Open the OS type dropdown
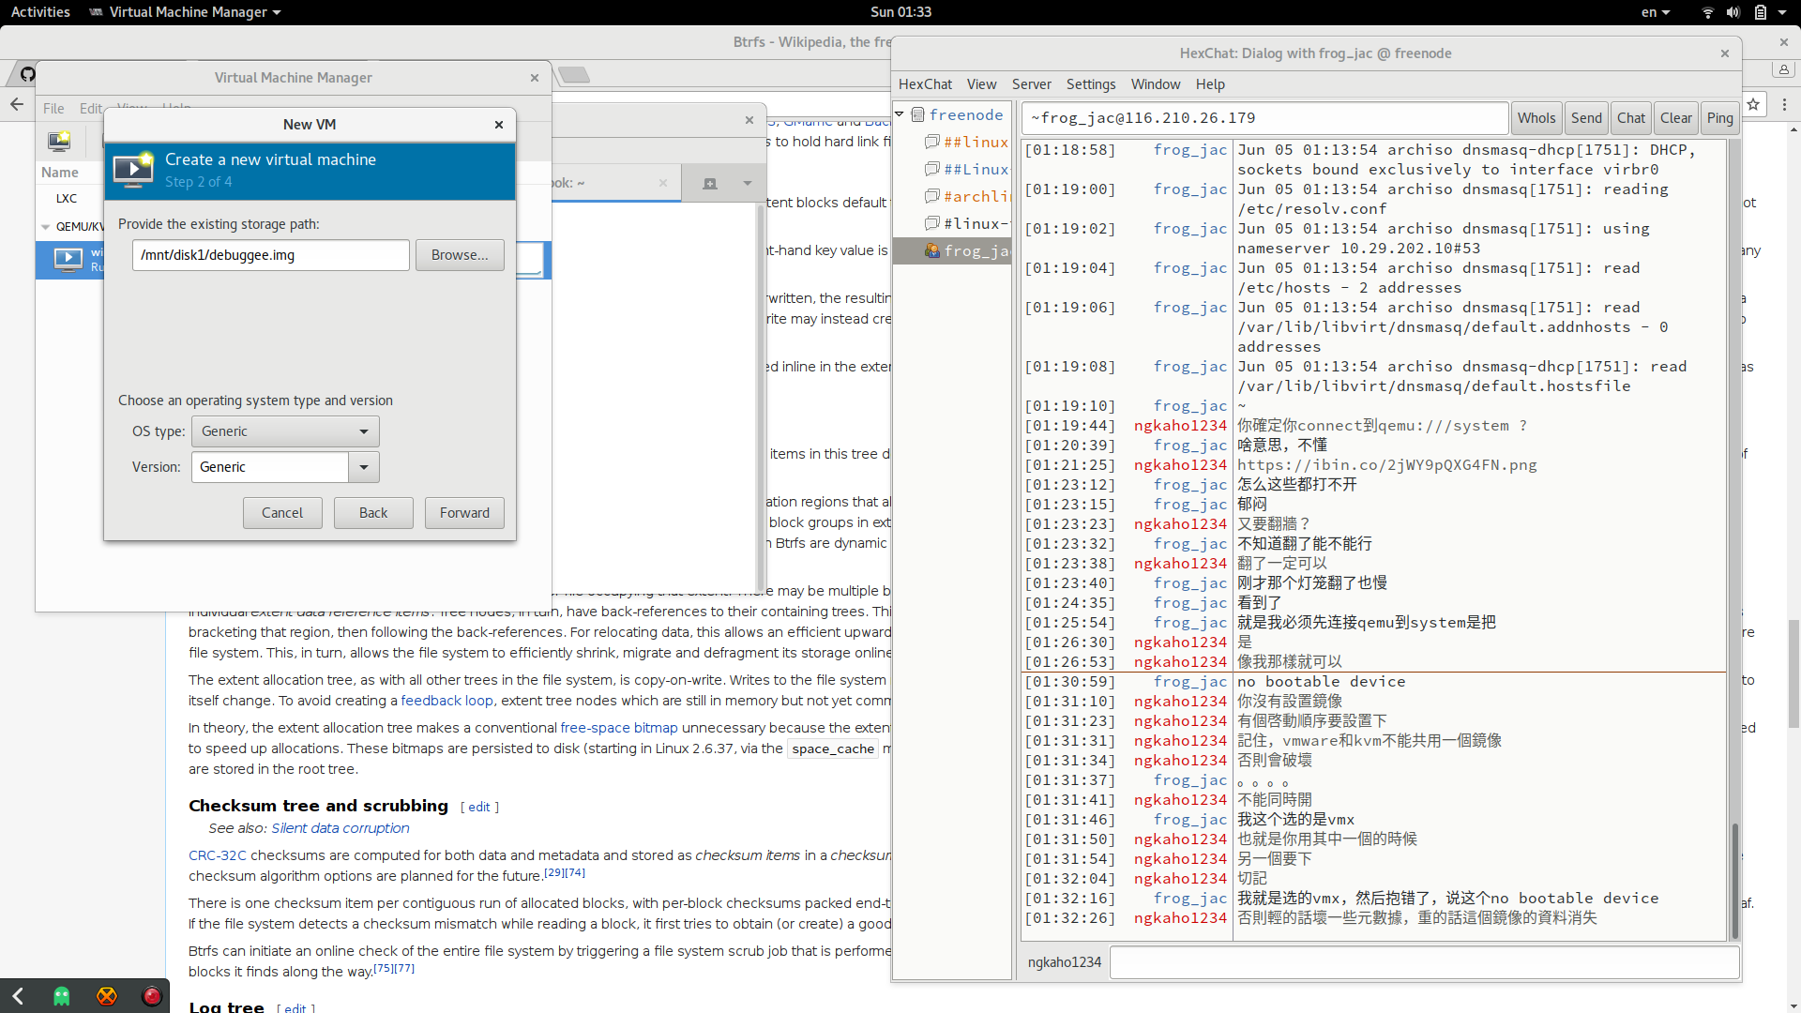This screenshot has height=1013, width=1801. coord(285,431)
